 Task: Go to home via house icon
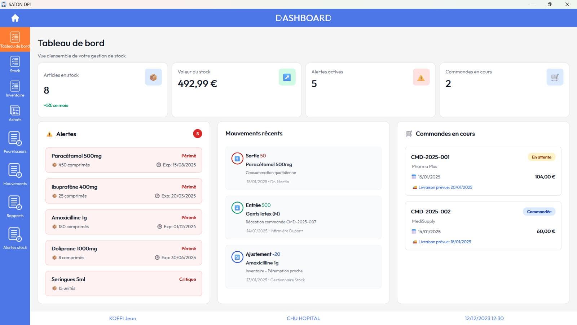click(15, 18)
